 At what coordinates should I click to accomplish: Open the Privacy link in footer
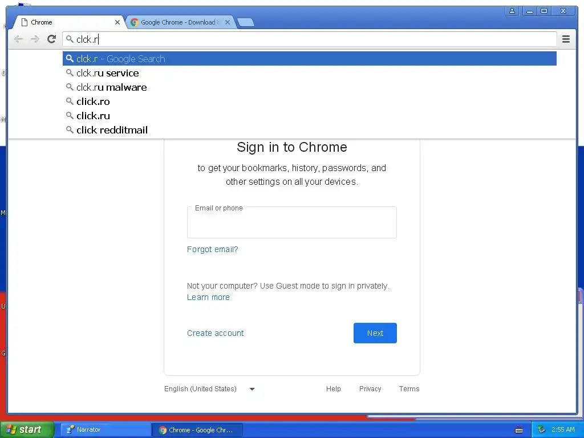pyautogui.click(x=370, y=389)
